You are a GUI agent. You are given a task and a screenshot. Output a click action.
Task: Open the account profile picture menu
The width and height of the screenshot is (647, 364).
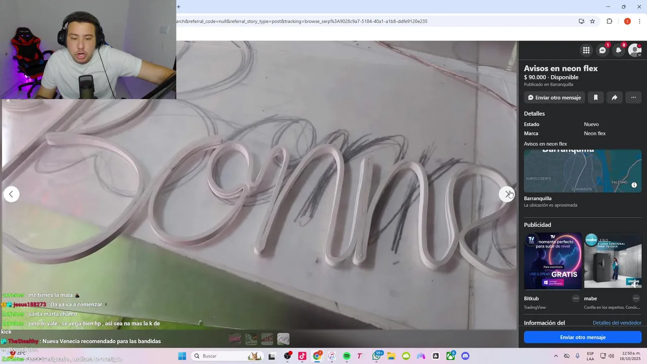(635, 50)
